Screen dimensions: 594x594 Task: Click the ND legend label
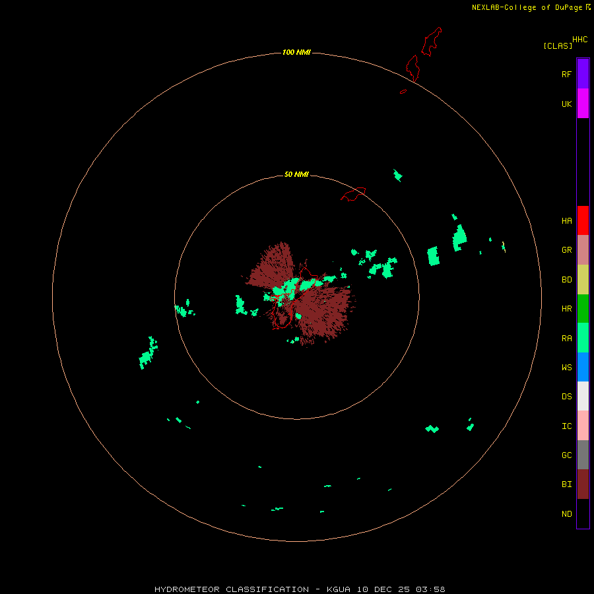[x=566, y=514]
